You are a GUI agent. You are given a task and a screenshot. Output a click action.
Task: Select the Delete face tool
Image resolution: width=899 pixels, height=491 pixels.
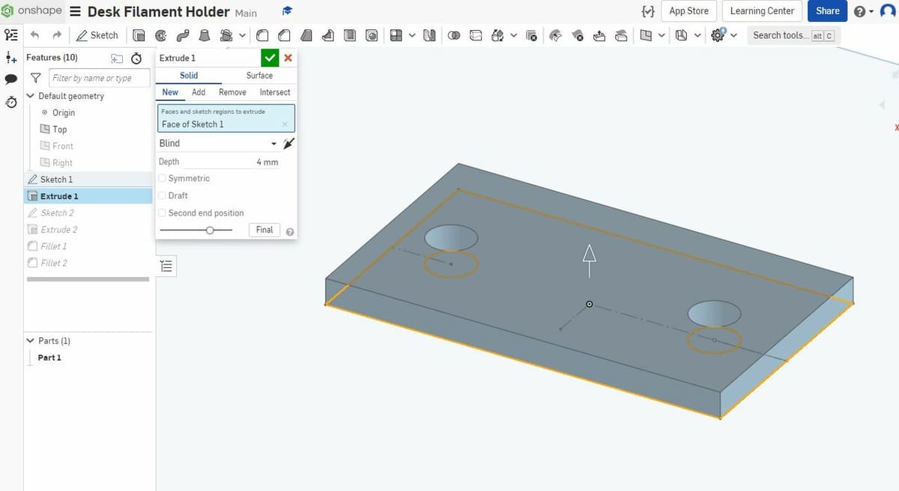578,35
